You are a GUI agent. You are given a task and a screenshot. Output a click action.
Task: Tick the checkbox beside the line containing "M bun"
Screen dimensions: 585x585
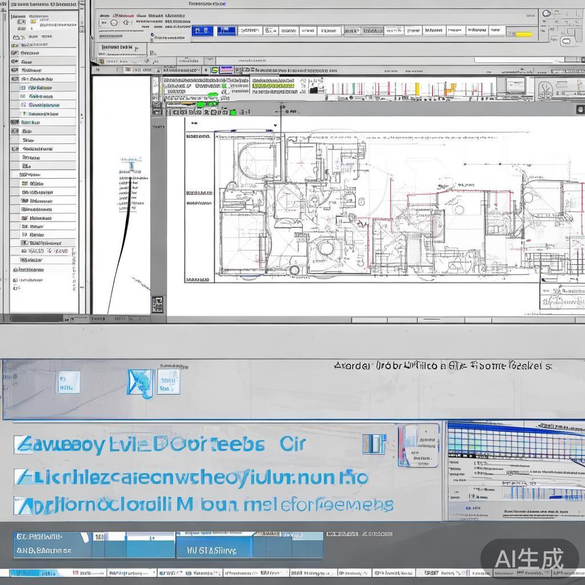click(23, 506)
